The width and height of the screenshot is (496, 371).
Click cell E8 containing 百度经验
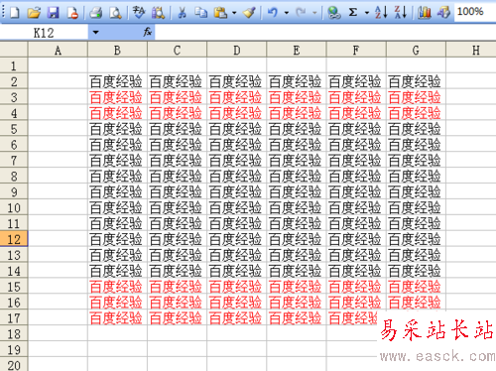tap(297, 176)
